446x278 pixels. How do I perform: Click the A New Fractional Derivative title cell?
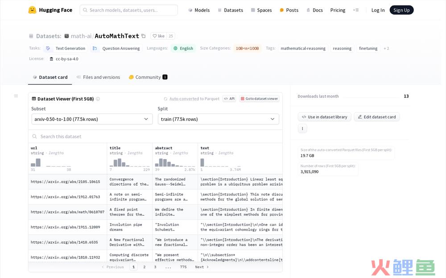pos(130,242)
